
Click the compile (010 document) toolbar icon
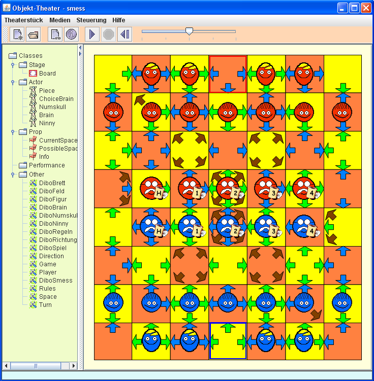[x=55, y=34]
